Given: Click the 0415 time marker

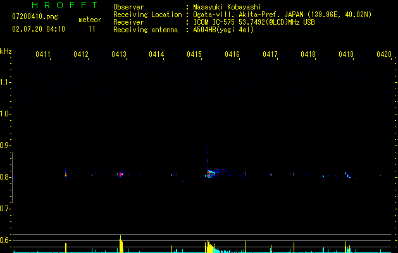Looking at the screenshot, I should click(x=194, y=54).
